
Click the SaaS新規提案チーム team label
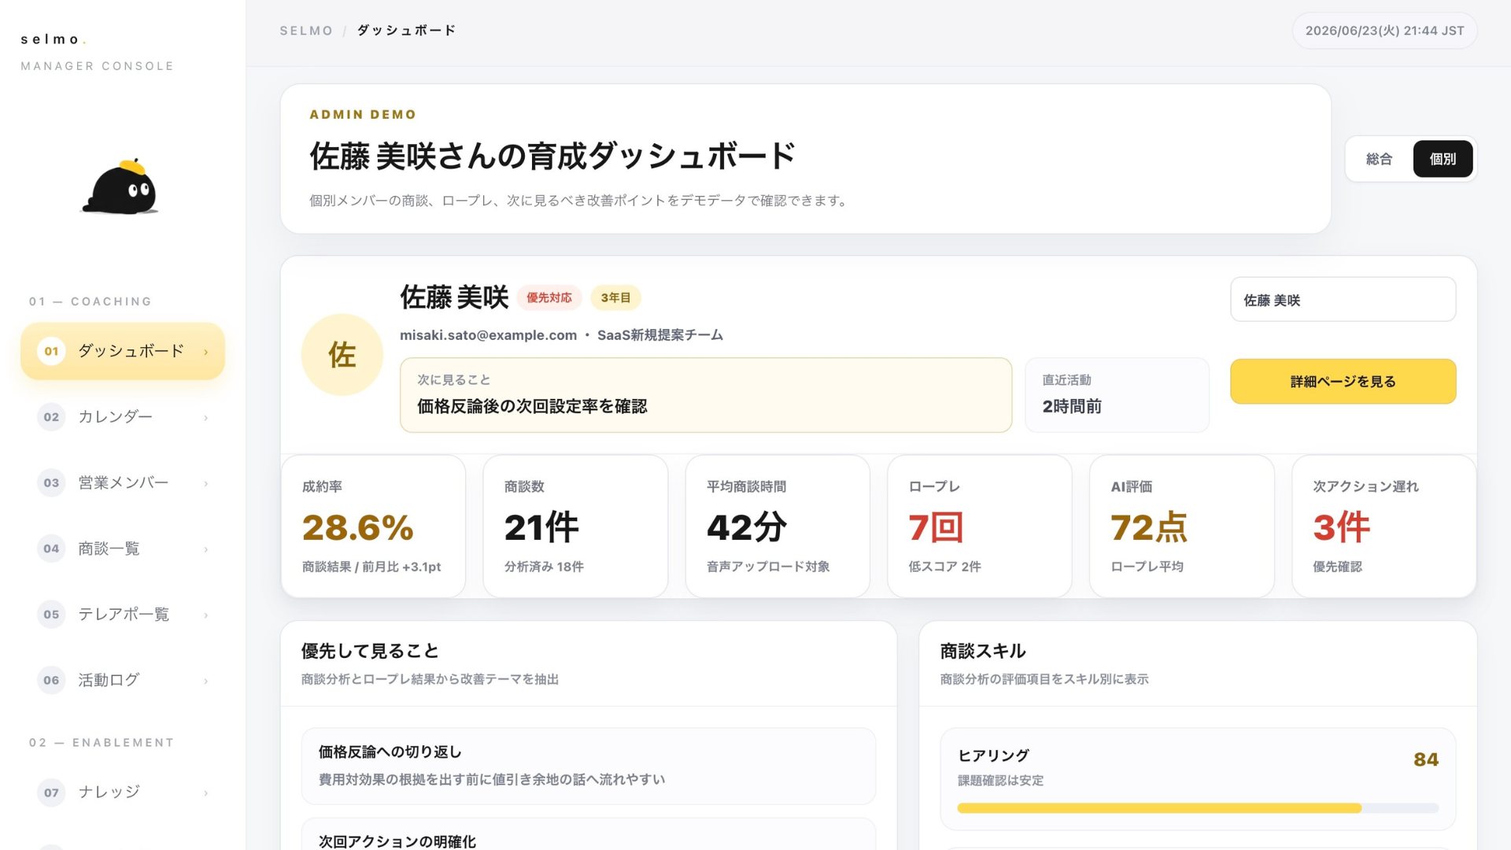660,335
